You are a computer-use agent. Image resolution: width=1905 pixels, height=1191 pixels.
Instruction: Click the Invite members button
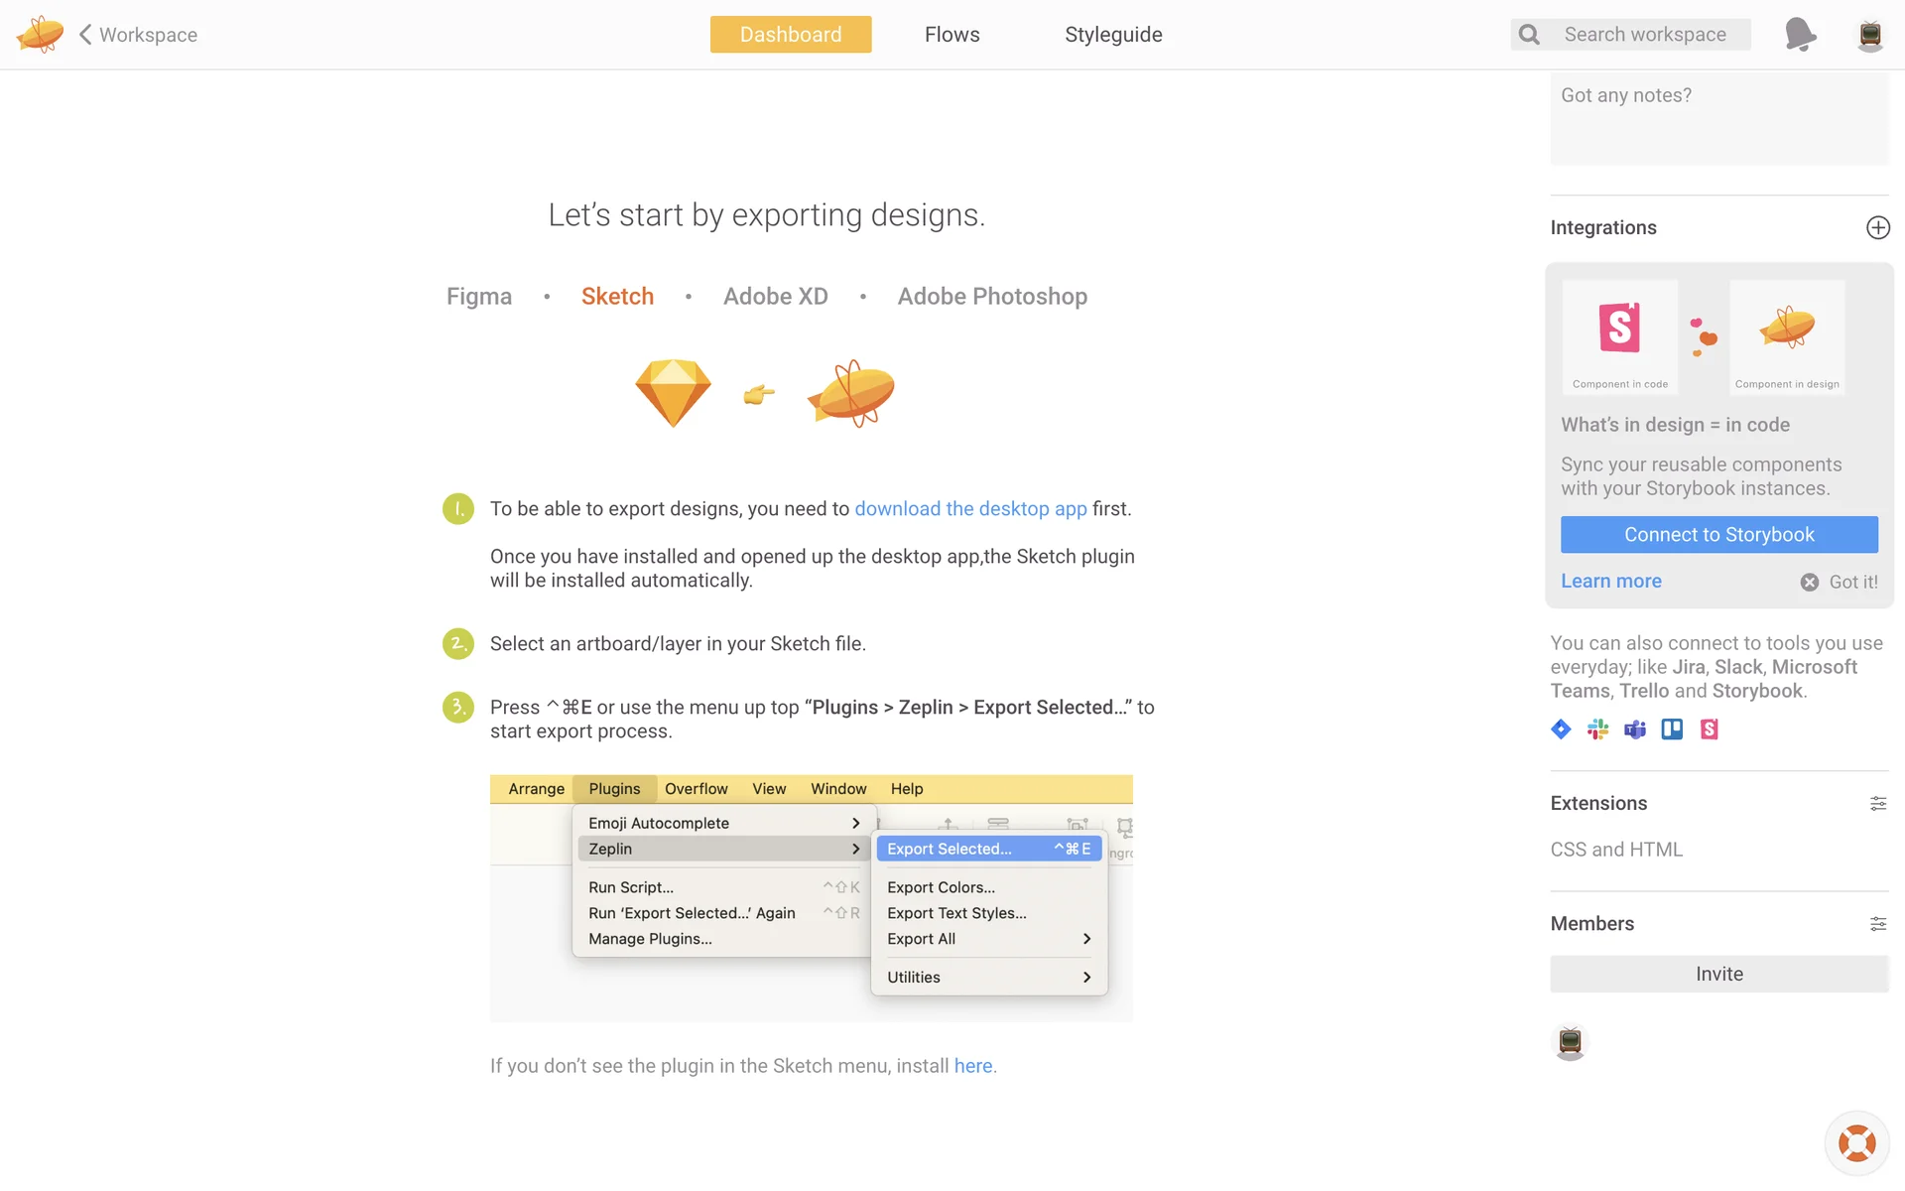1718,974
